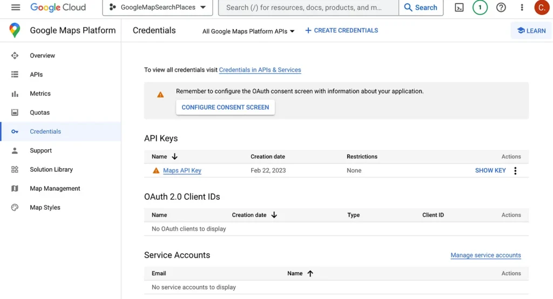Image resolution: width=553 pixels, height=299 pixels.
Task: Click CREATE CREDENTIALS
Action: pyautogui.click(x=341, y=31)
